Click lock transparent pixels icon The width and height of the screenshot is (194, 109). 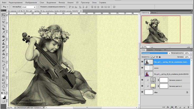[x=152, y=57]
